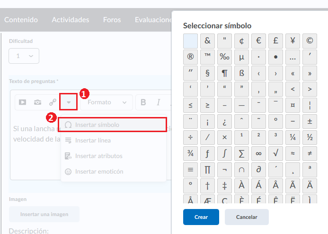Pick the euro € symbol
This screenshot has height=234, width=328.
pos(258,41)
